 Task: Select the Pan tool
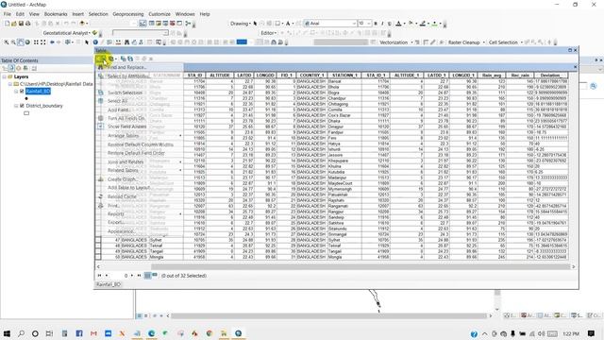tap(21, 42)
